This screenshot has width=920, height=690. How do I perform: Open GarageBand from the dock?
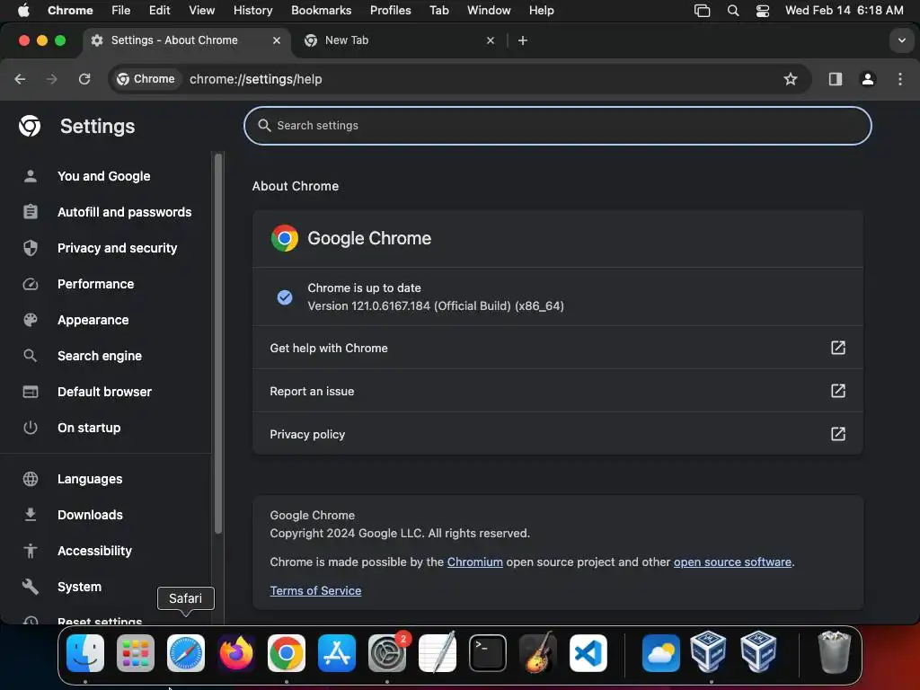(x=538, y=653)
